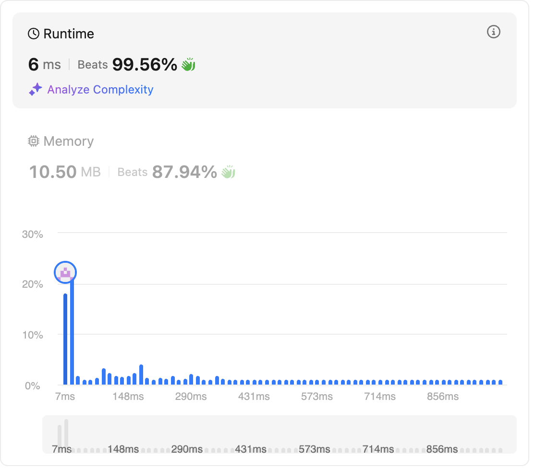This screenshot has width=535, height=468.
Task: Select the Runtime title tab
Action: pyautogui.click(x=68, y=34)
